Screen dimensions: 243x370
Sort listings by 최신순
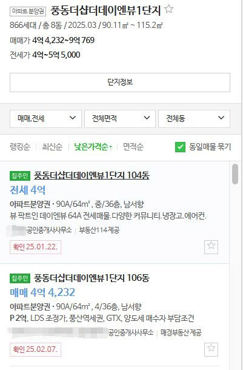click(x=52, y=147)
